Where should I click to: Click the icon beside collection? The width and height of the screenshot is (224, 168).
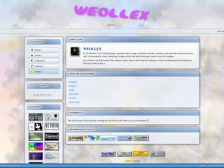[x=32, y=61]
